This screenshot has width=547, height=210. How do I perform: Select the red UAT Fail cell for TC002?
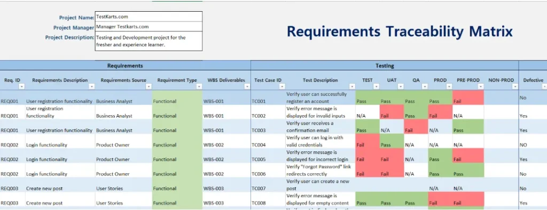pos(392,112)
